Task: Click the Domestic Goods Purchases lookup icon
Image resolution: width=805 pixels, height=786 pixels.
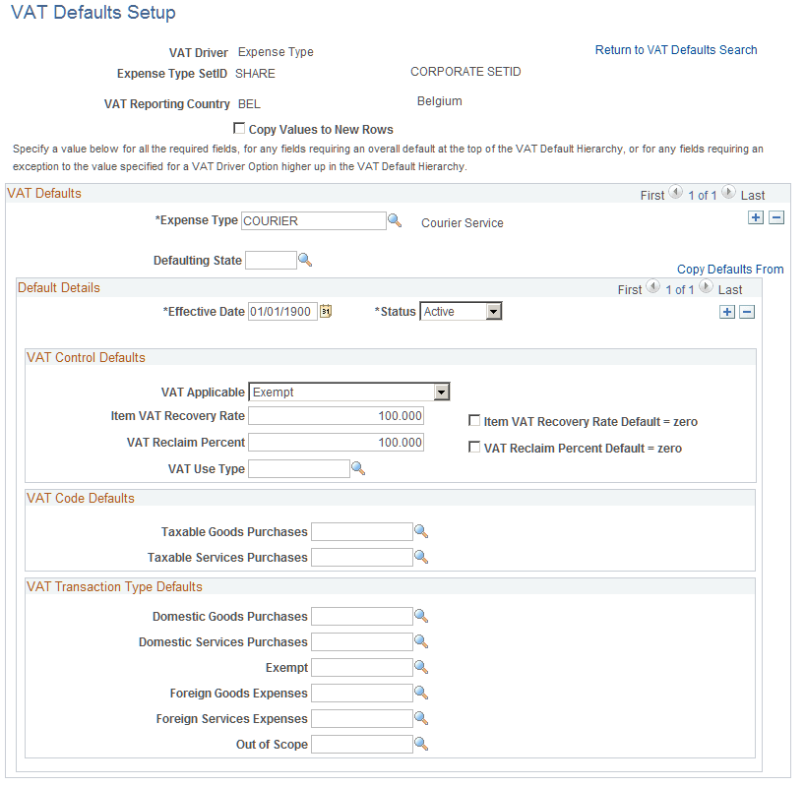Action: click(x=421, y=617)
